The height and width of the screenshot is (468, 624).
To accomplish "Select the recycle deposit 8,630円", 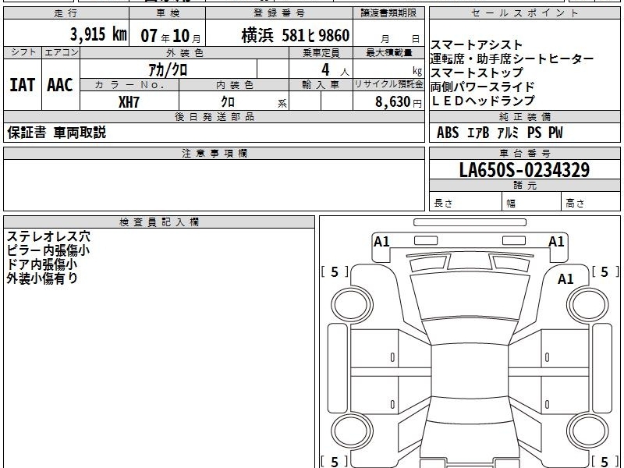I will 399,102.
